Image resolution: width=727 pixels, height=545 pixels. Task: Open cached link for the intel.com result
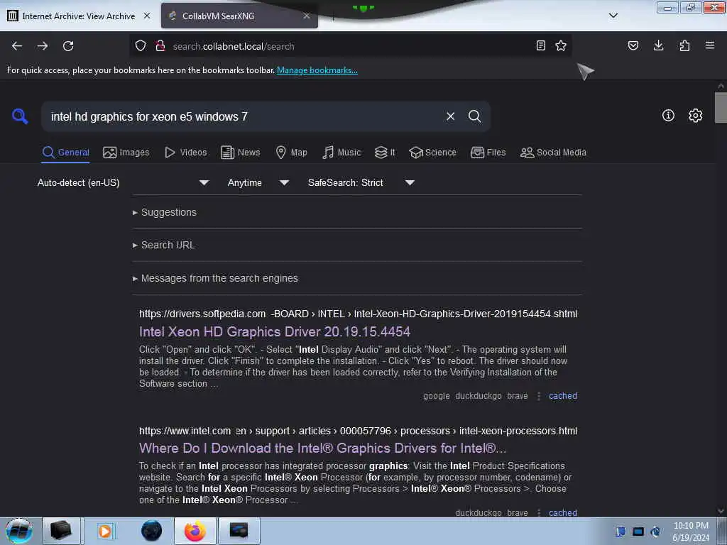[563, 512]
